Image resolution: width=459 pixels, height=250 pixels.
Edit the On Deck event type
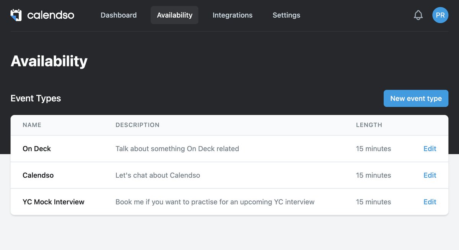tap(430, 149)
